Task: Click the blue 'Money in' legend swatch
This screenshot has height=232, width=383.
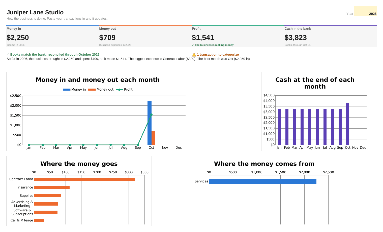Action: click(x=67, y=90)
